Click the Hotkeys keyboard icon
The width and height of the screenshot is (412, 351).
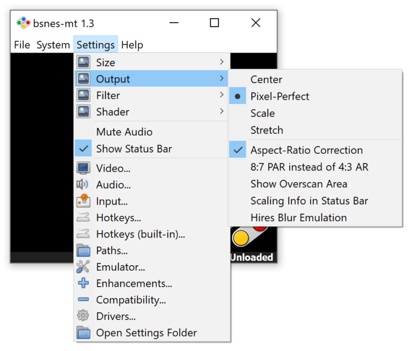pyautogui.click(x=83, y=218)
